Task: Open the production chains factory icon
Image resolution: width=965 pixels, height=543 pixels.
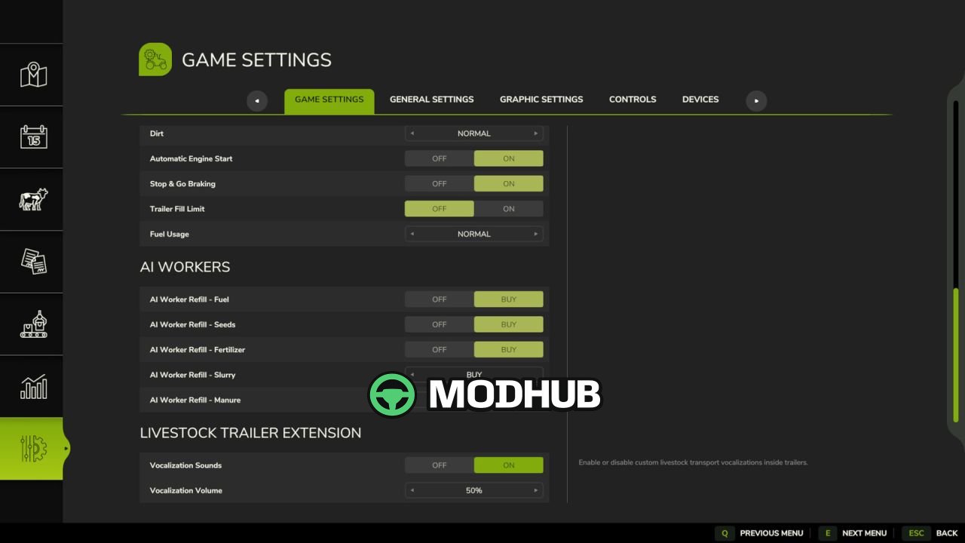Action: click(x=33, y=324)
